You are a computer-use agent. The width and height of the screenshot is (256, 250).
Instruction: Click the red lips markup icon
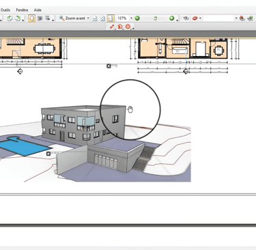pos(195,18)
